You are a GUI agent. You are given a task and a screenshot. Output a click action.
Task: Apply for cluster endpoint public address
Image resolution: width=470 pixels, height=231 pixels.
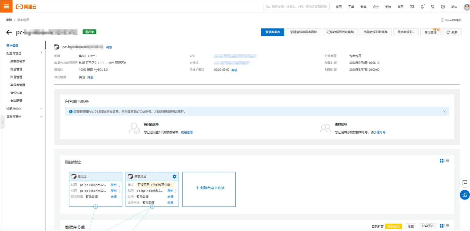(170, 197)
